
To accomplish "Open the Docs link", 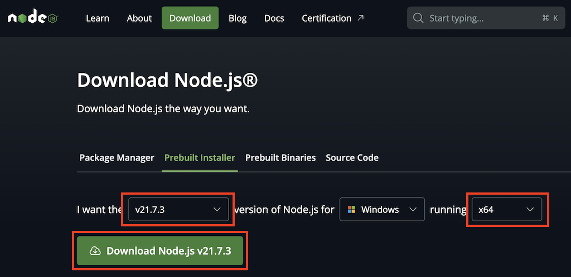I will [x=274, y=18].
